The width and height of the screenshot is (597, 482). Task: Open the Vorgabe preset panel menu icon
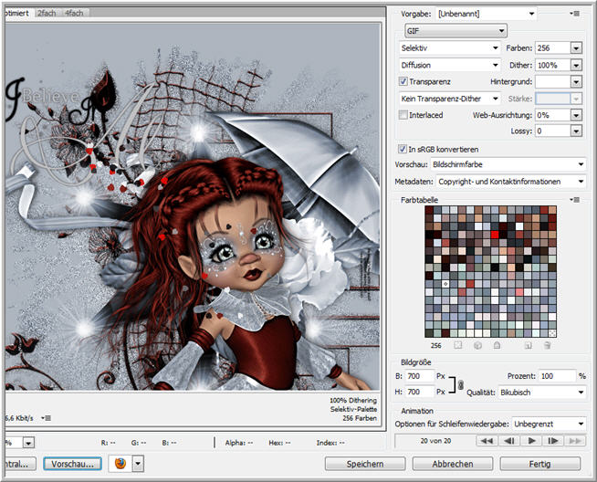pyautogui.click(x=574, y=14)
